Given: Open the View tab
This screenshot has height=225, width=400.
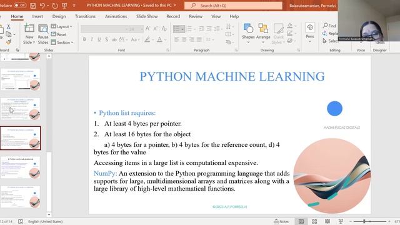Looking at the screenshot, I should 216,16.
